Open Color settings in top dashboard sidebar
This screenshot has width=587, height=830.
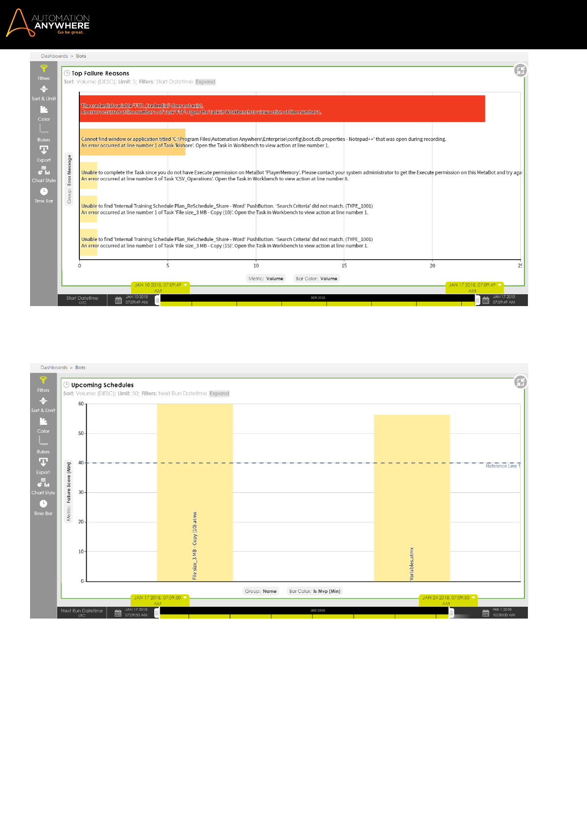coord(44,113)
